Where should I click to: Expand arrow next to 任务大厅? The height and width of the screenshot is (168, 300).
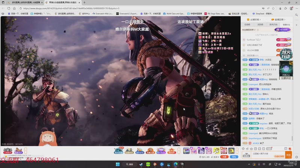(x=25, y=151)
